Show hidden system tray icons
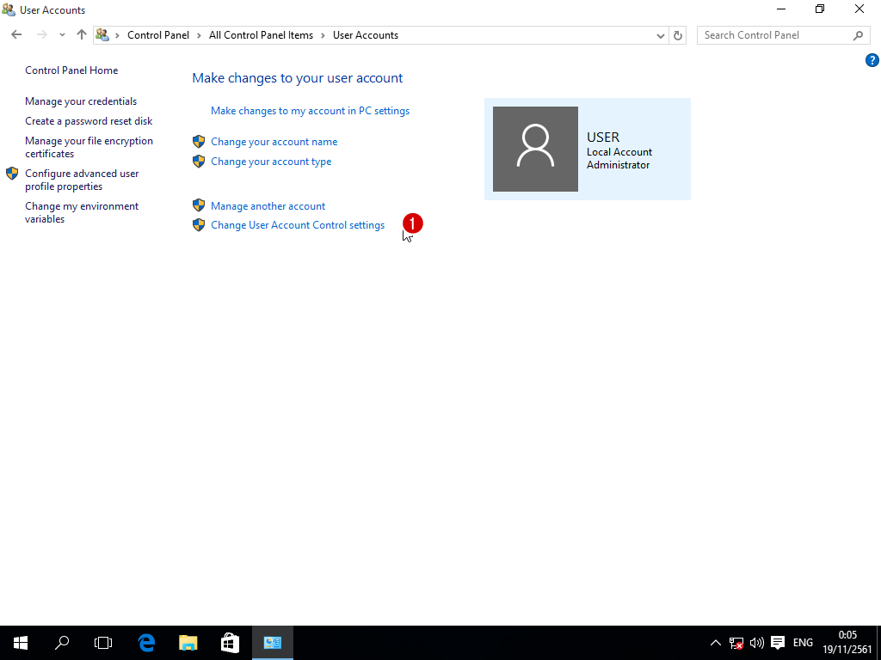The image size is (881, 660). (x=716, y=642)
